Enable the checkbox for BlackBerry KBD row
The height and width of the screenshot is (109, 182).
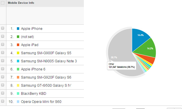click(x=3, y=93)
